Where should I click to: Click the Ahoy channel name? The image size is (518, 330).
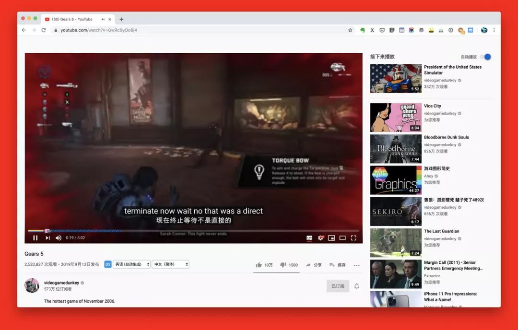pyautogui.click(x=428, y=176)
